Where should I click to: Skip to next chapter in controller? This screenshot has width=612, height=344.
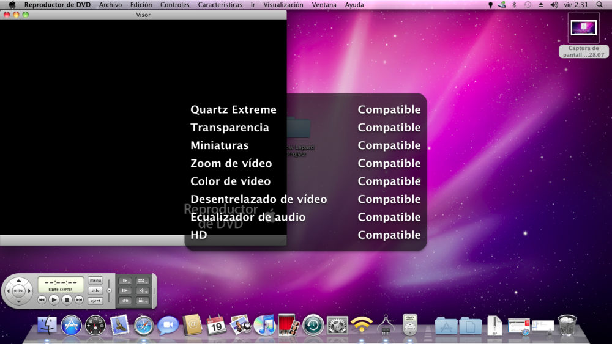79,299
